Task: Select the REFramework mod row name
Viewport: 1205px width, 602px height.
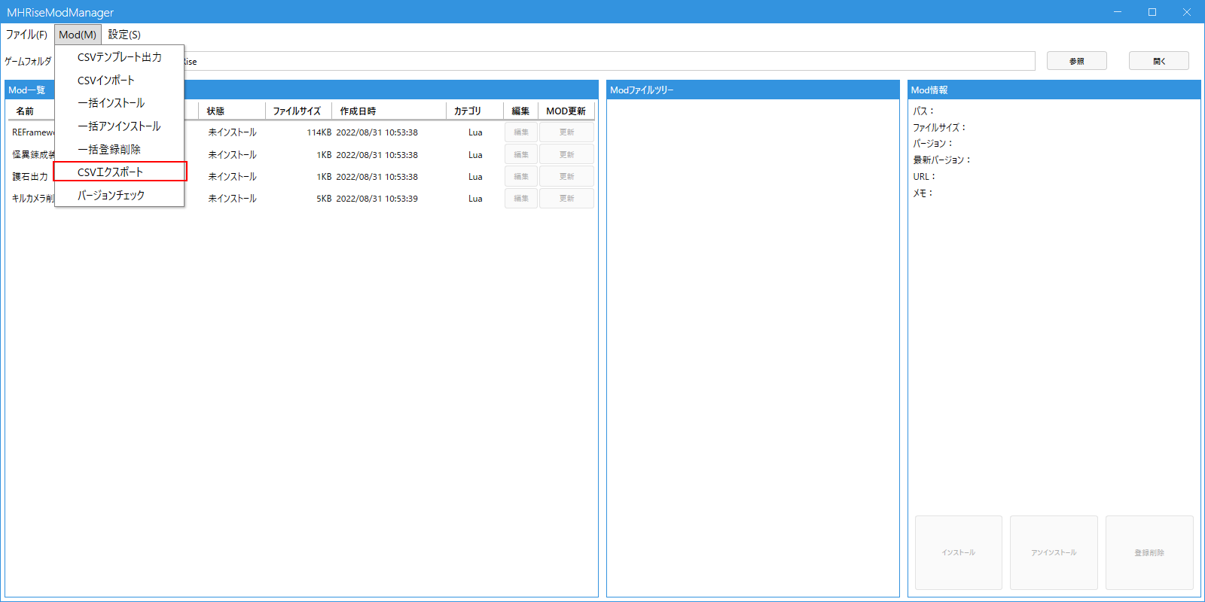Action: [33, 132]
